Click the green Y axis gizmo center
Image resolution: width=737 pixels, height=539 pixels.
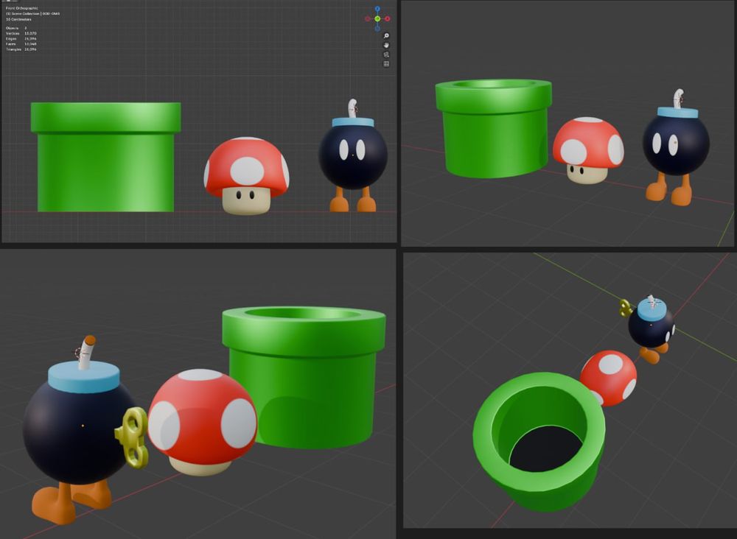[377, 19]
